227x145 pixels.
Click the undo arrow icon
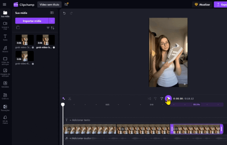click(x=64, y=13)
